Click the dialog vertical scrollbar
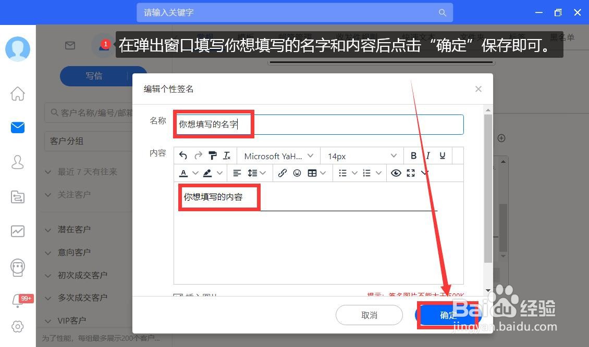The width and height of the screenshot is (589, 347). pyautogui.click(x=488, y=189)
